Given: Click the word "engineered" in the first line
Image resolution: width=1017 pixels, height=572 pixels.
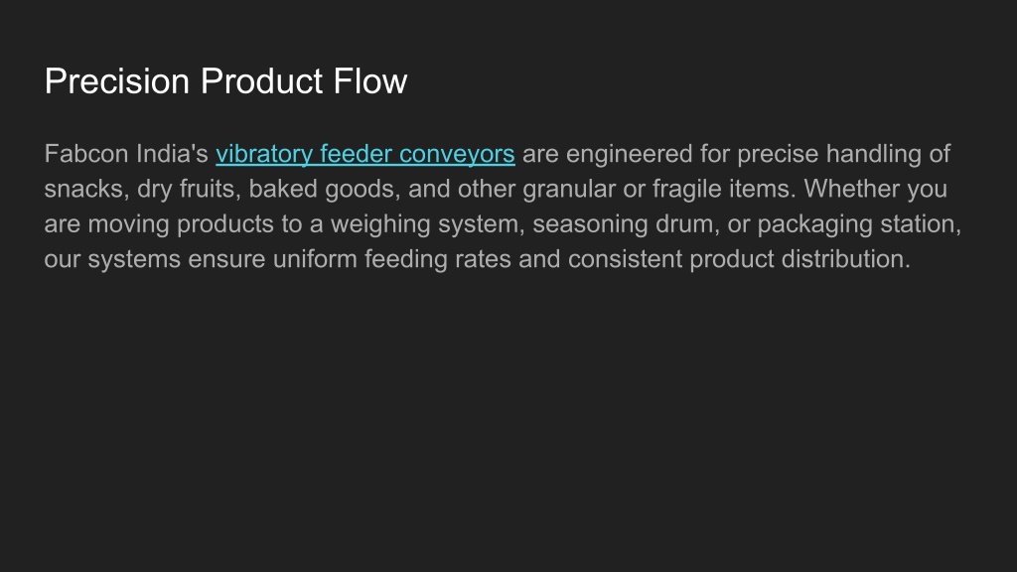Looking at the screenshot, I should (629, 155).
